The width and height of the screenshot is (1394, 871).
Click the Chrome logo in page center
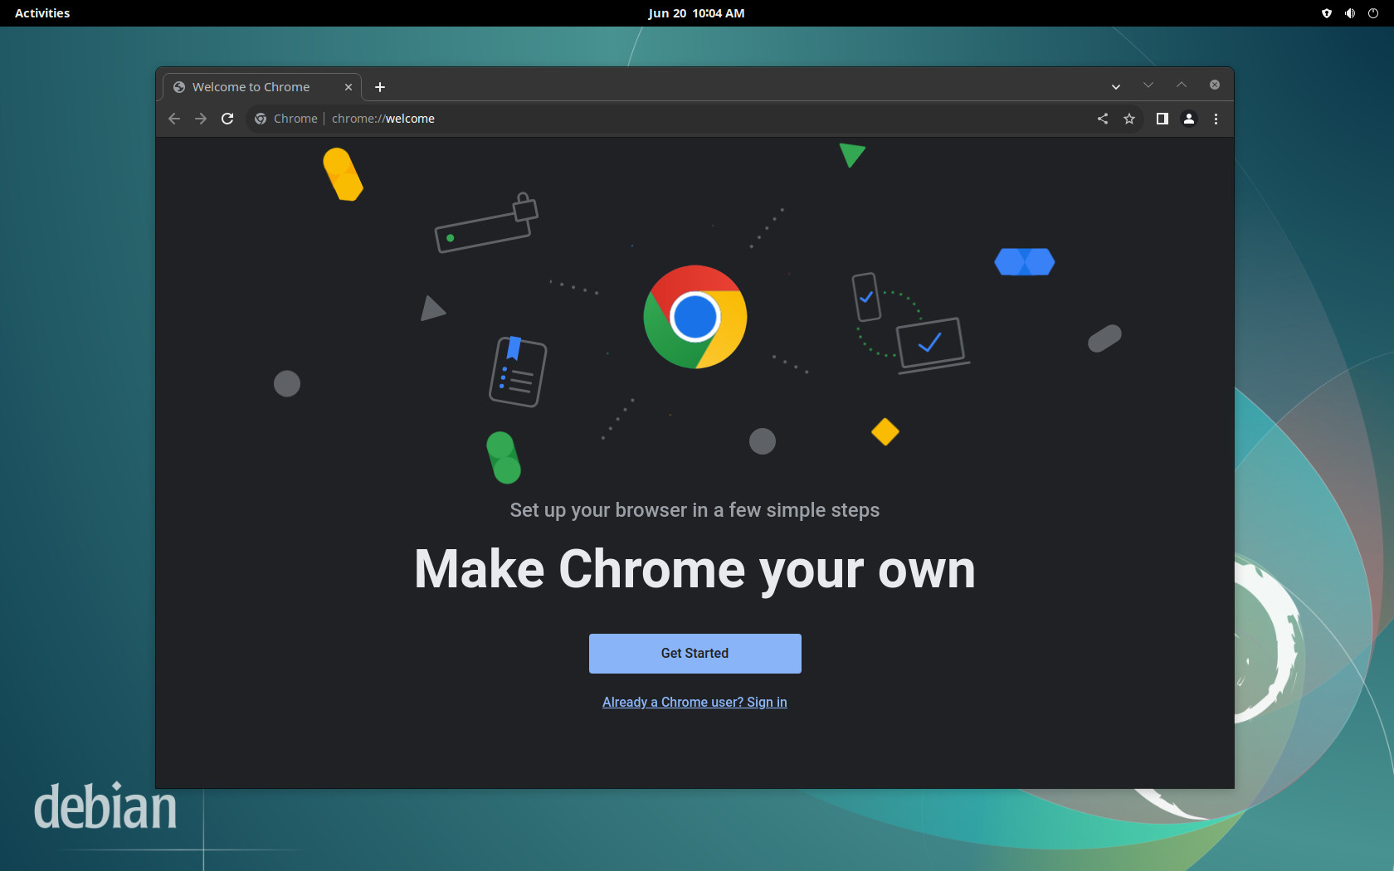(695, 317)
